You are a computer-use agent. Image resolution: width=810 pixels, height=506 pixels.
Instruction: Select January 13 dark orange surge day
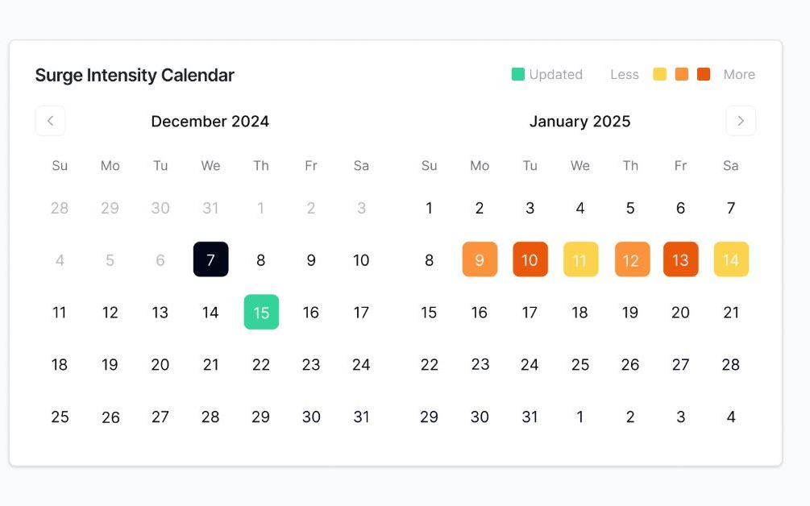680,259
